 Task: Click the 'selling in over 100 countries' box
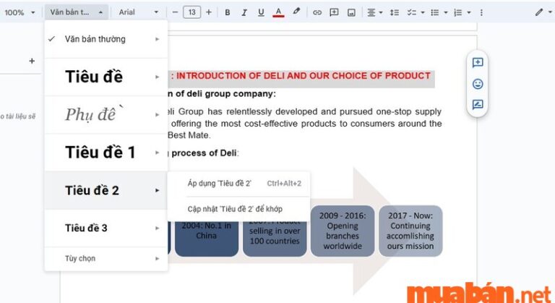[x=275, y=238]
